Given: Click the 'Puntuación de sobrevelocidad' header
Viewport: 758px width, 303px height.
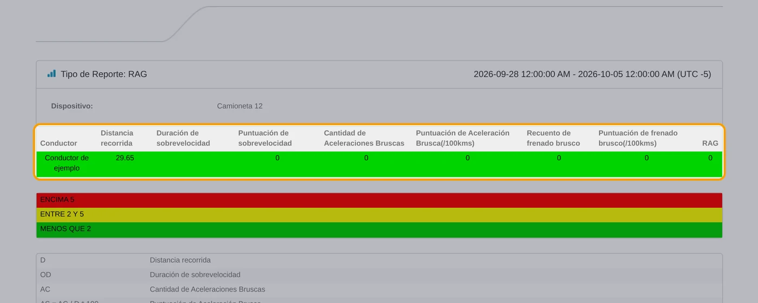Looking at the screenshot, I should point(265,138).
